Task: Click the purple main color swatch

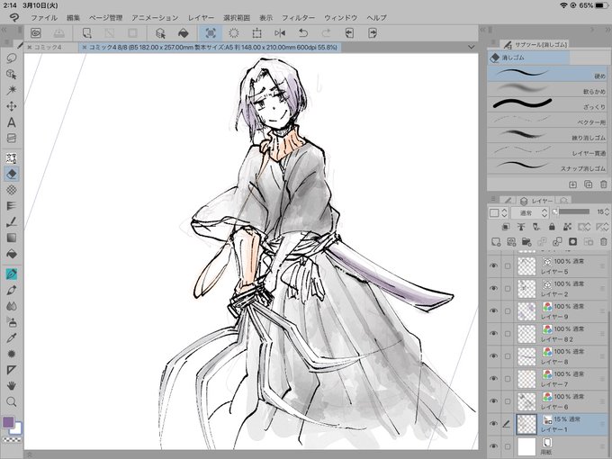Action: [x=8, y=422]
